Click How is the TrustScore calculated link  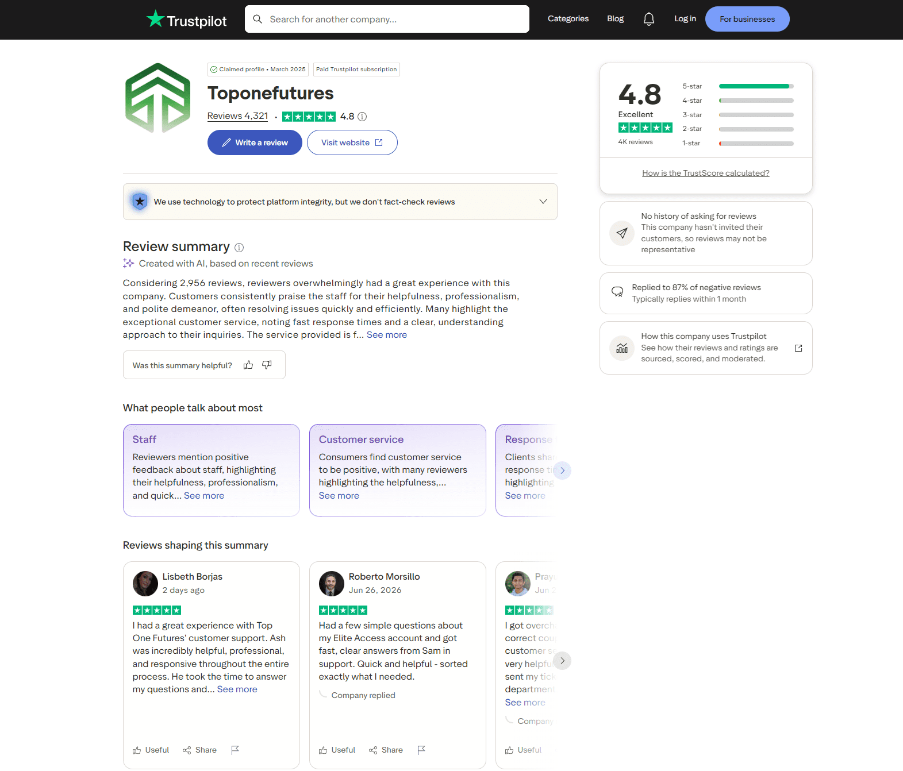pos(706,173)
